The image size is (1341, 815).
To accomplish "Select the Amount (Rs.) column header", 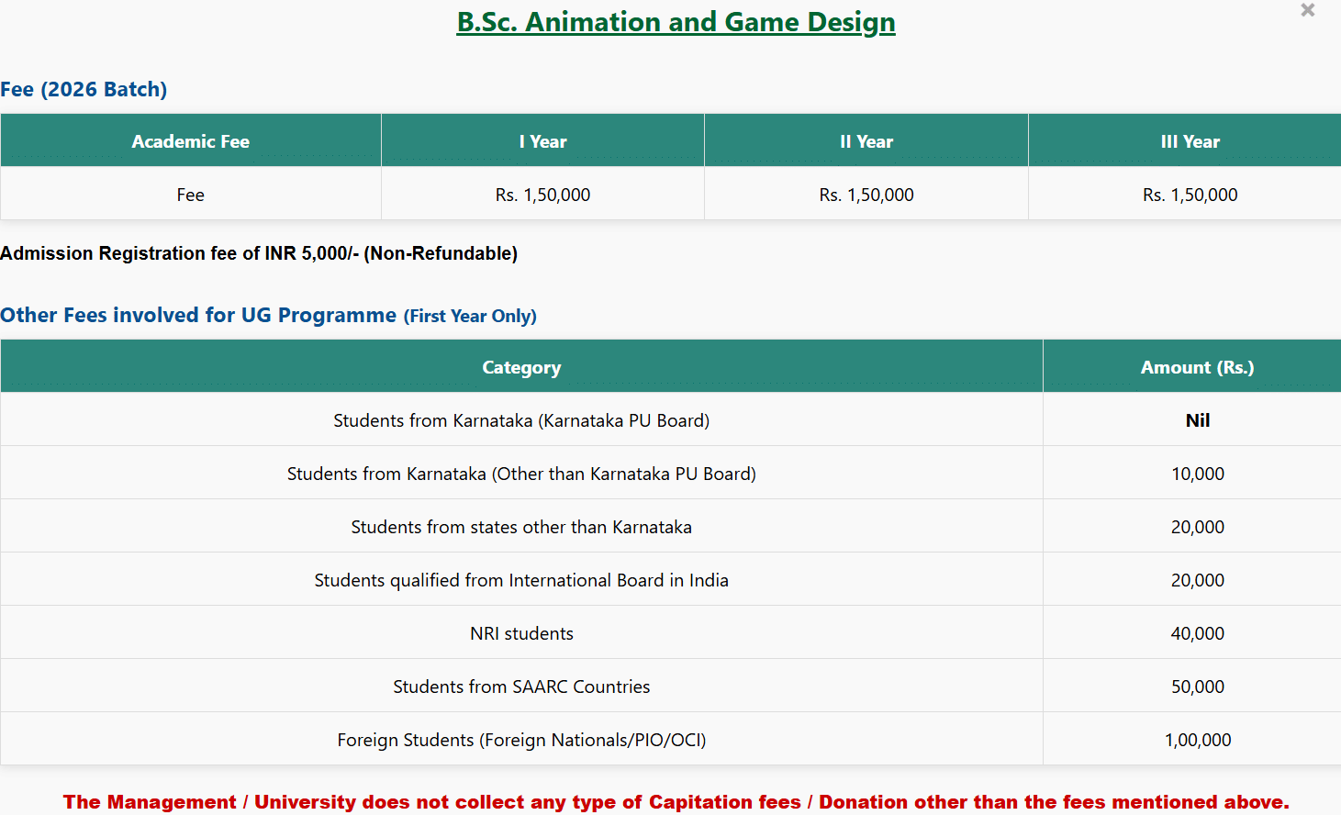I will [x=1197, y=367].
